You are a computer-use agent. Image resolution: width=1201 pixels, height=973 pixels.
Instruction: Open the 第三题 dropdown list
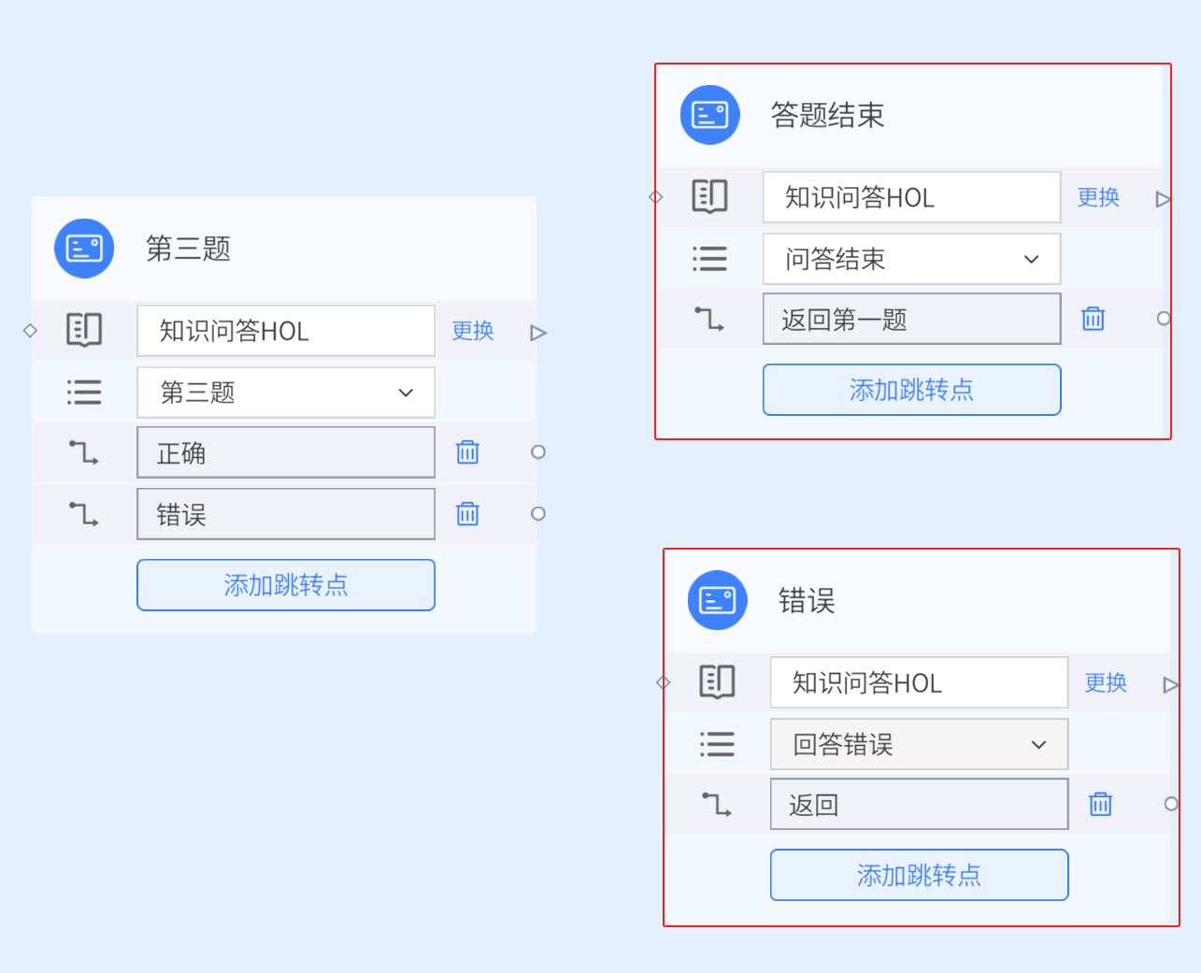coord(286,393)
